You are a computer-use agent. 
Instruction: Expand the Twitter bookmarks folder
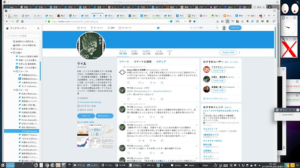[x=11, y=49]
